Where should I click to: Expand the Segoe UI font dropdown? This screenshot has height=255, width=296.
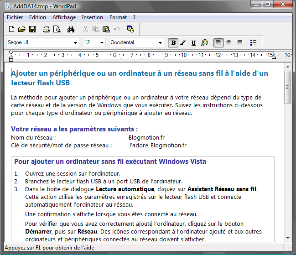tap(76, 43)
